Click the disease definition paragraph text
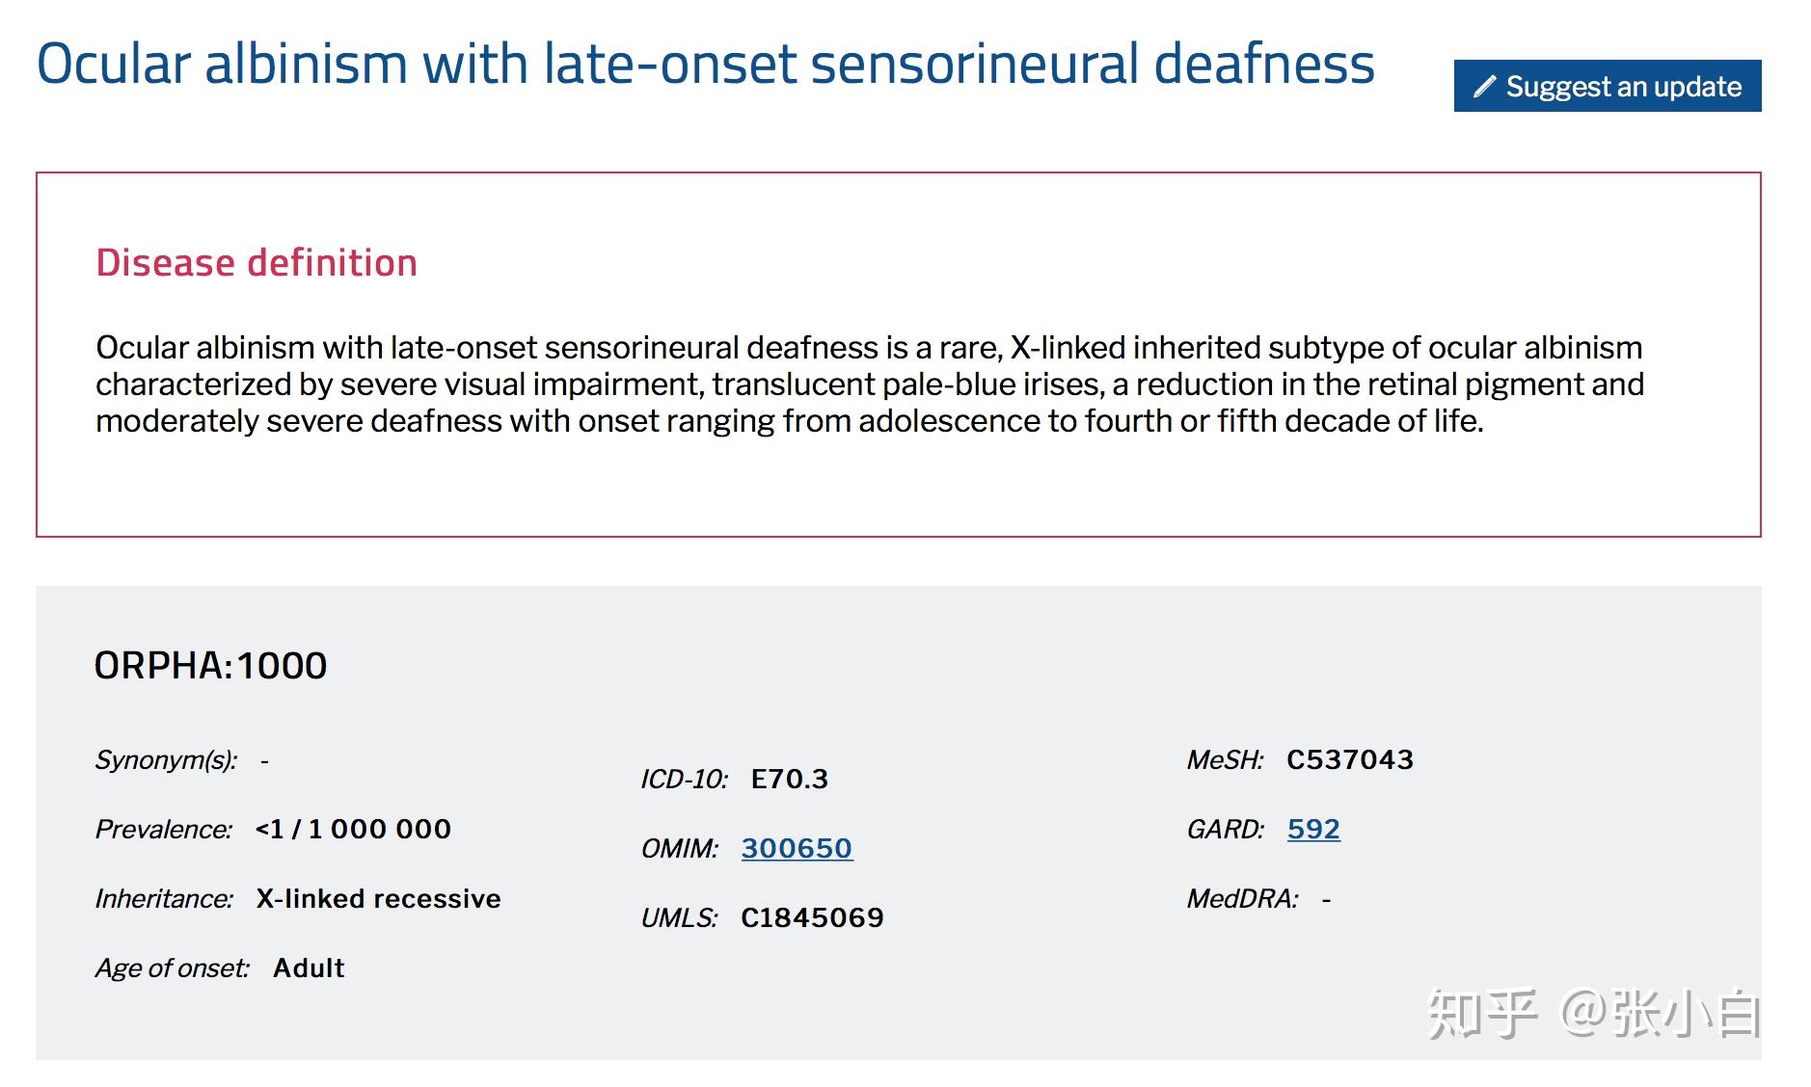The image size is (1811, 1087). coord(868,384)
